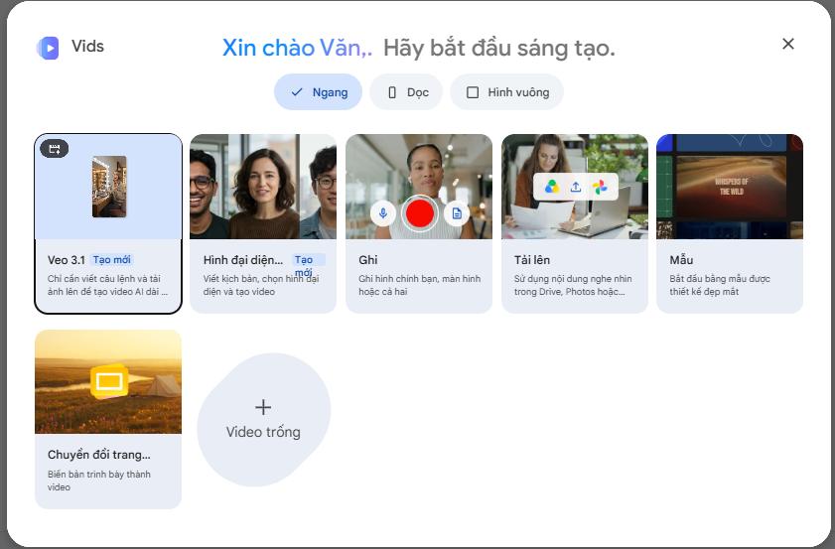Click the microphone icon on Ghi card
835x549 pixels.
coord(383,213)
